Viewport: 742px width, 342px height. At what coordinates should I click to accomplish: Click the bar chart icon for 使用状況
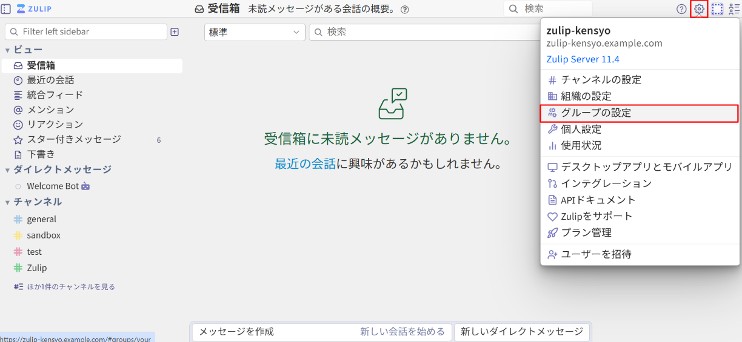[552, 145]
